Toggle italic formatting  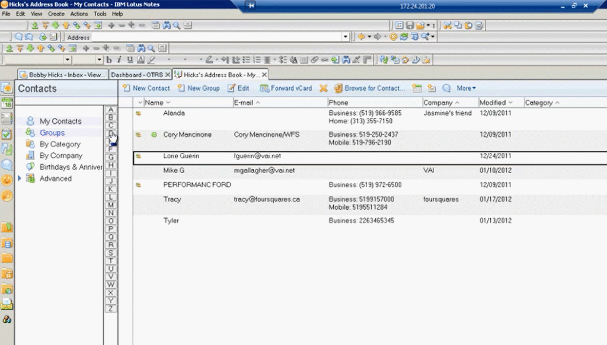click(119, 60)
